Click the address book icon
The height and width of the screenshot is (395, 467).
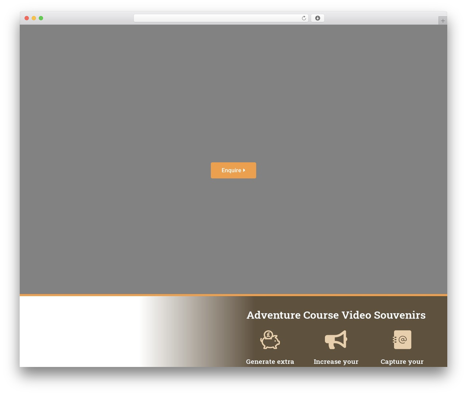[x=402, y=340]
